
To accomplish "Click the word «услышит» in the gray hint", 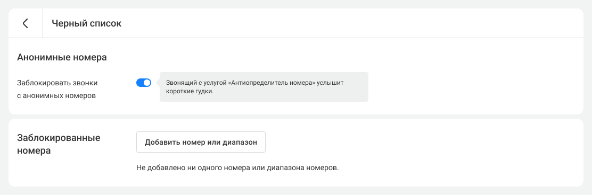I will 332,82.
